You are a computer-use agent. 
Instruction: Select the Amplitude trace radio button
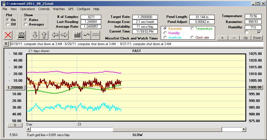coord(165,37)
